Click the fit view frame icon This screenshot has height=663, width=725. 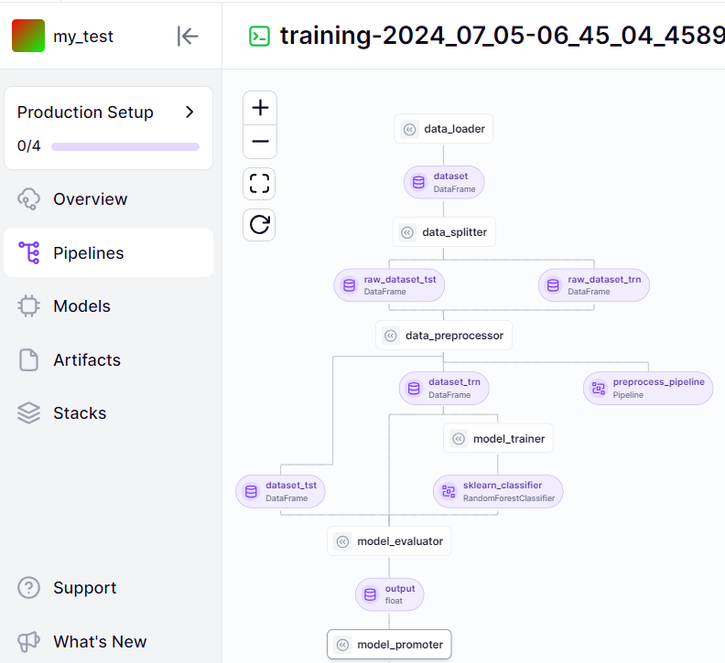click(260, 183)
